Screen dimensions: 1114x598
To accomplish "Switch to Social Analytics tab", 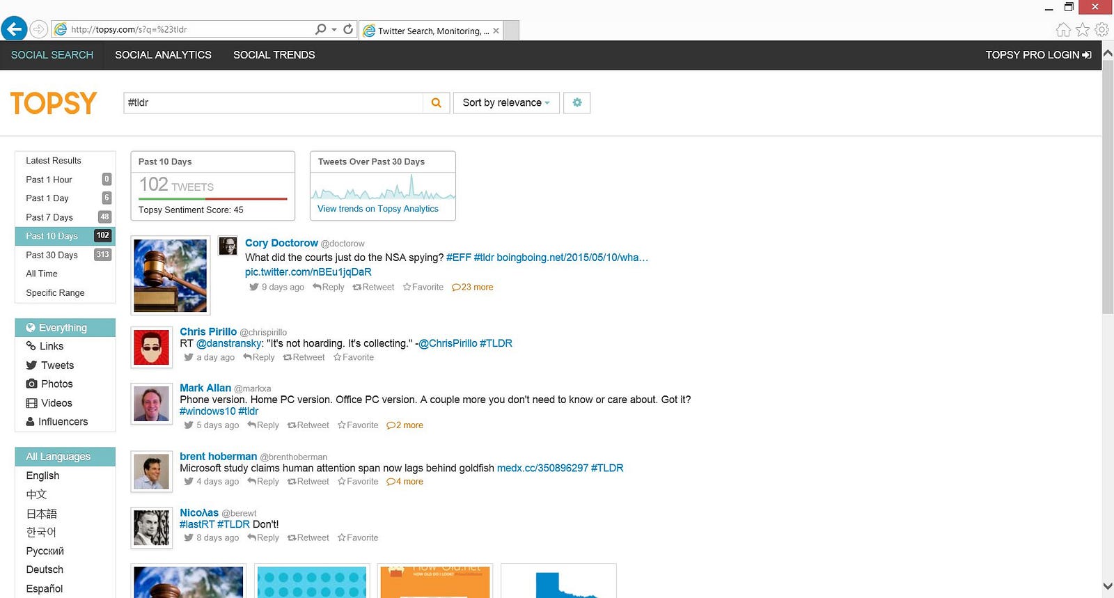I will coord(163,55).
